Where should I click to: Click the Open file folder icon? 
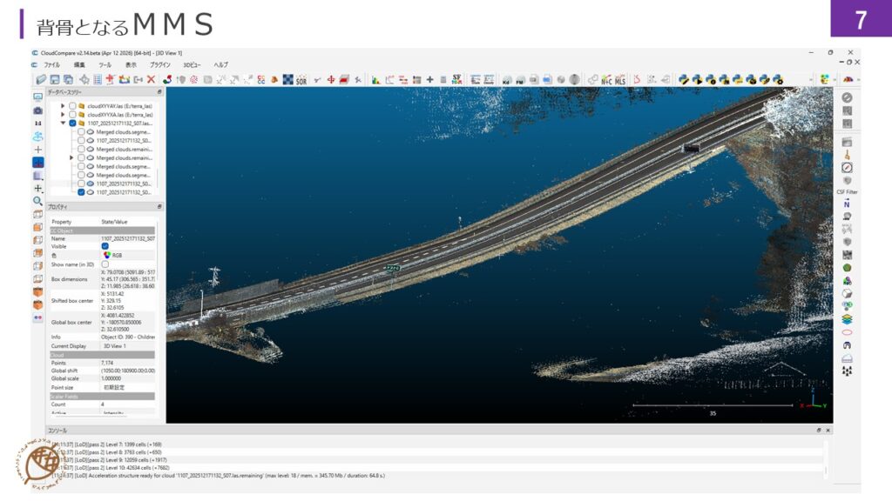41,79
